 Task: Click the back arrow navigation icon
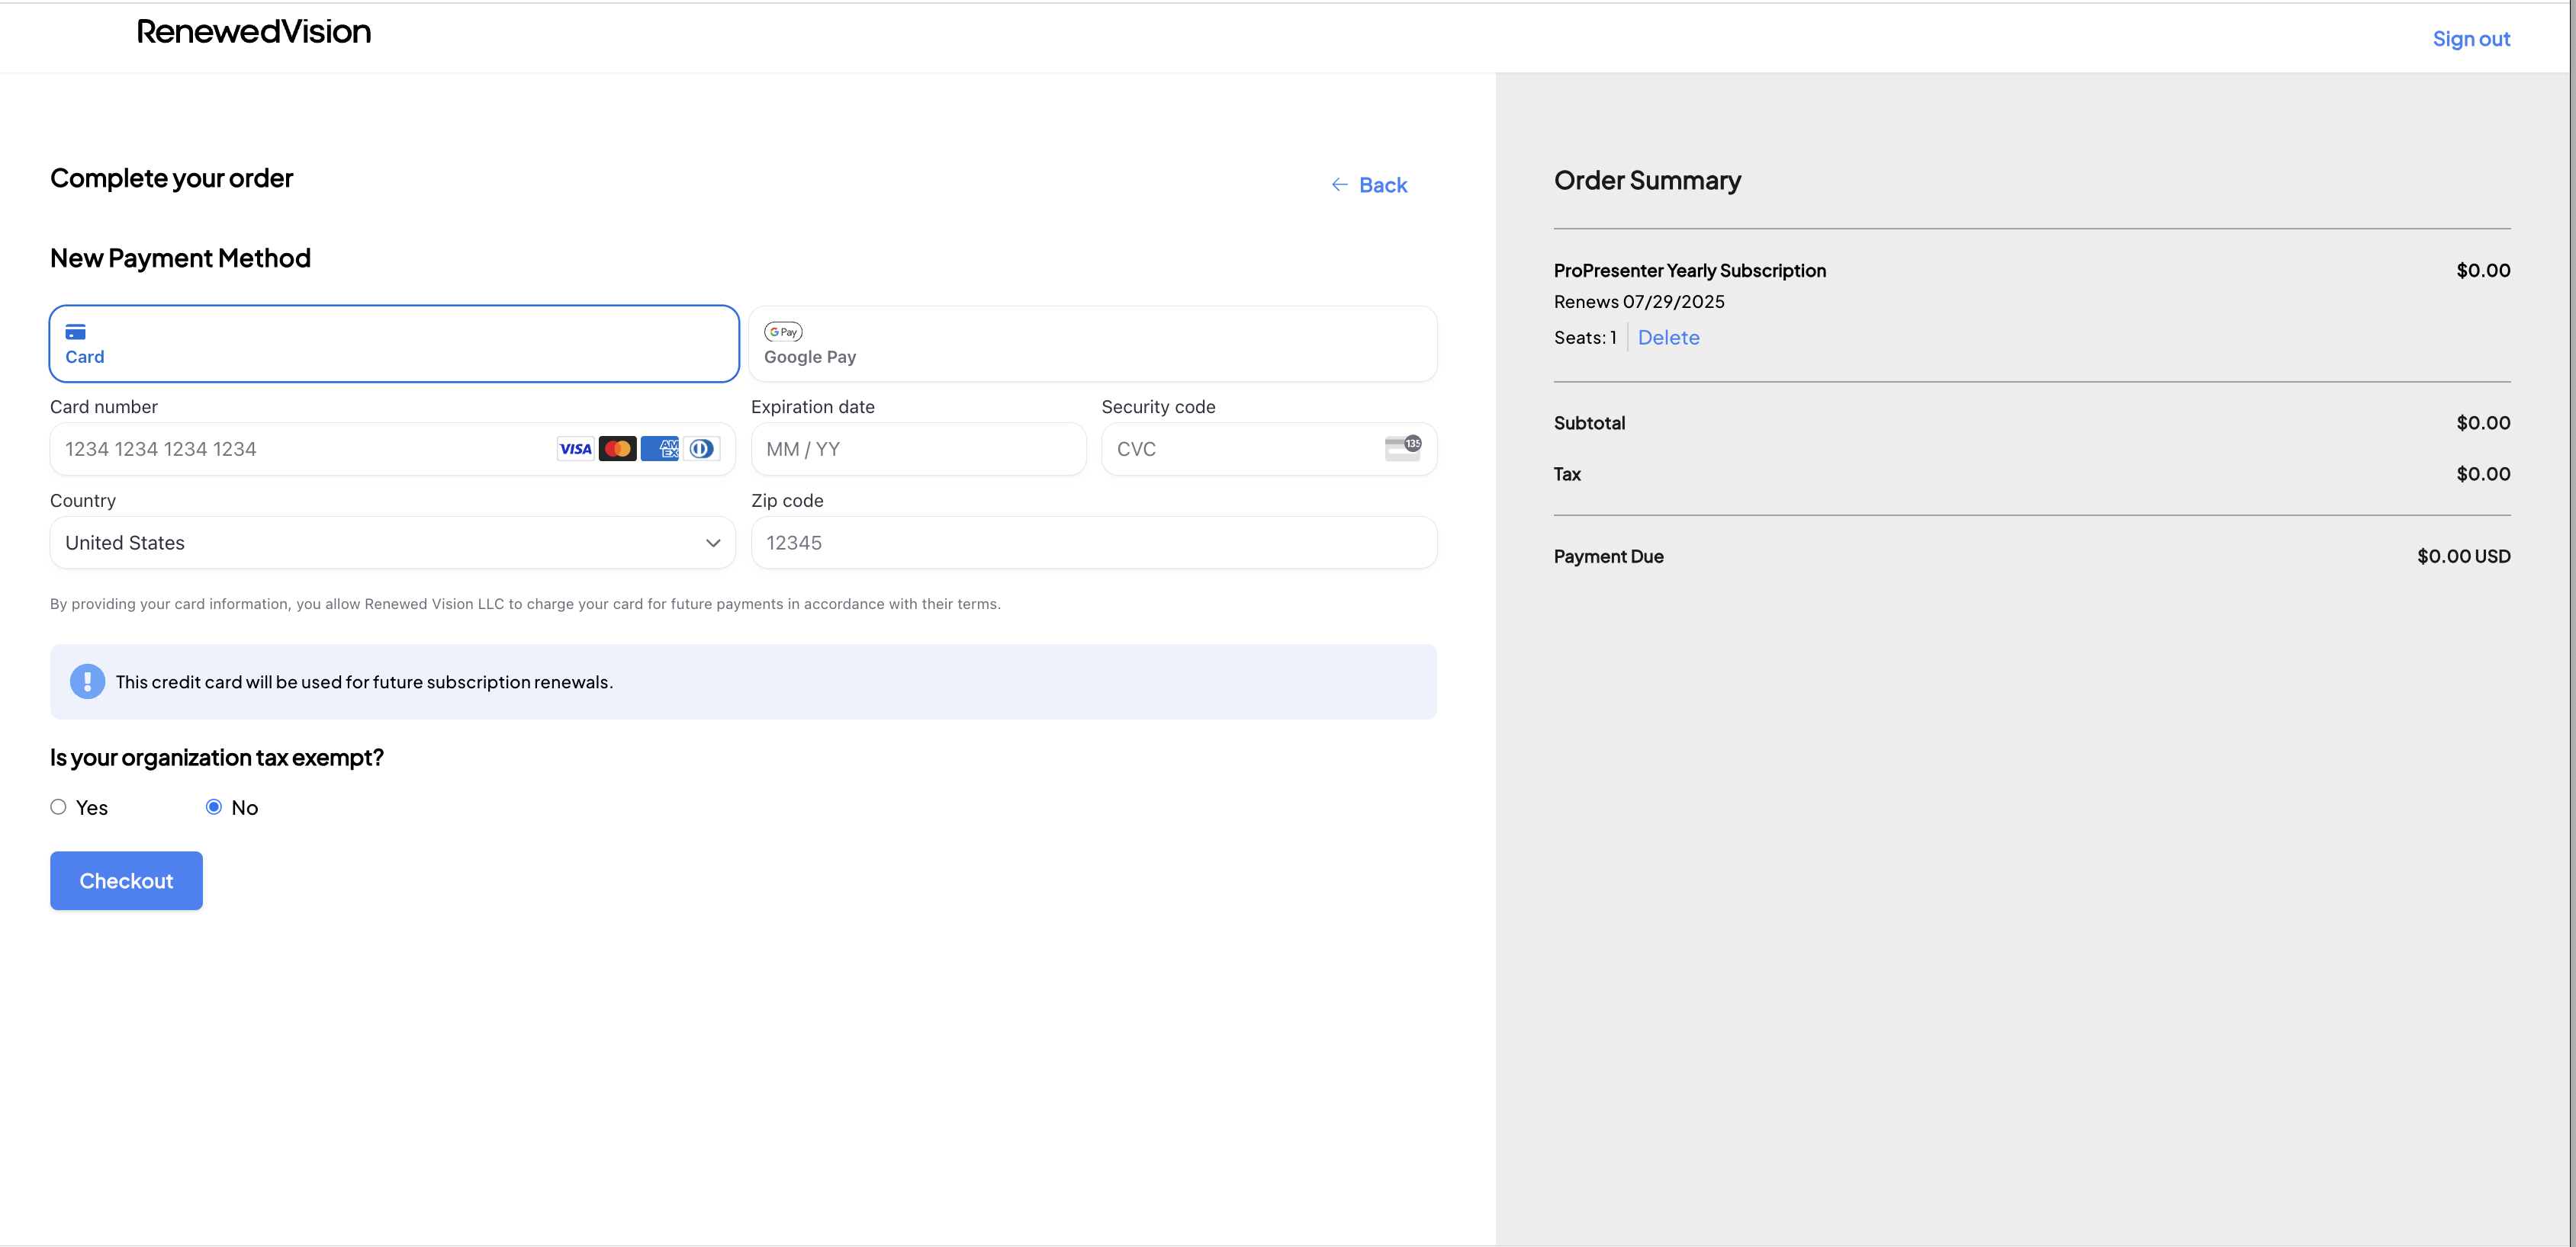[1339, 184]
